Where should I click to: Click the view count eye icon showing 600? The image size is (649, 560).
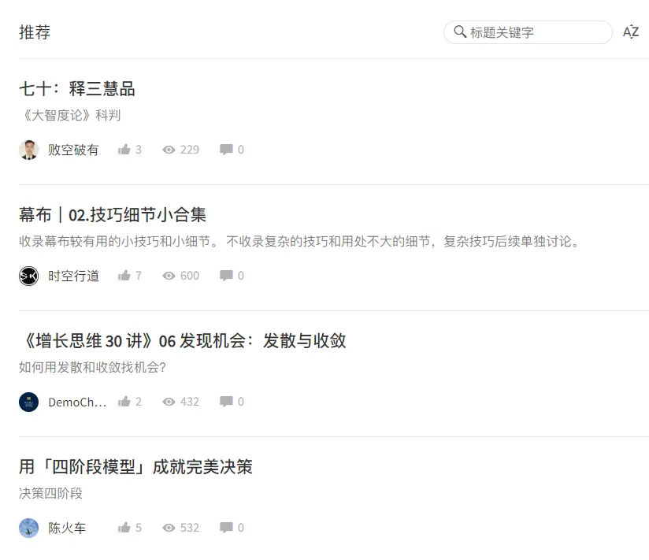click(x=169, y=276)
